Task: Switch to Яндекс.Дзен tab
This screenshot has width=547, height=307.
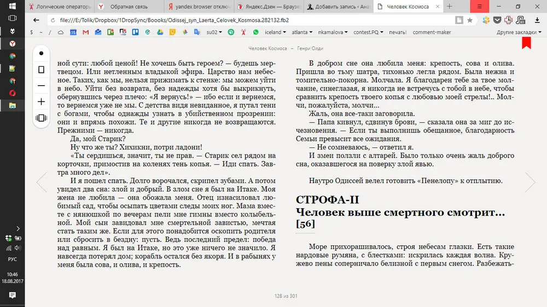Action: tap(268, 7)
